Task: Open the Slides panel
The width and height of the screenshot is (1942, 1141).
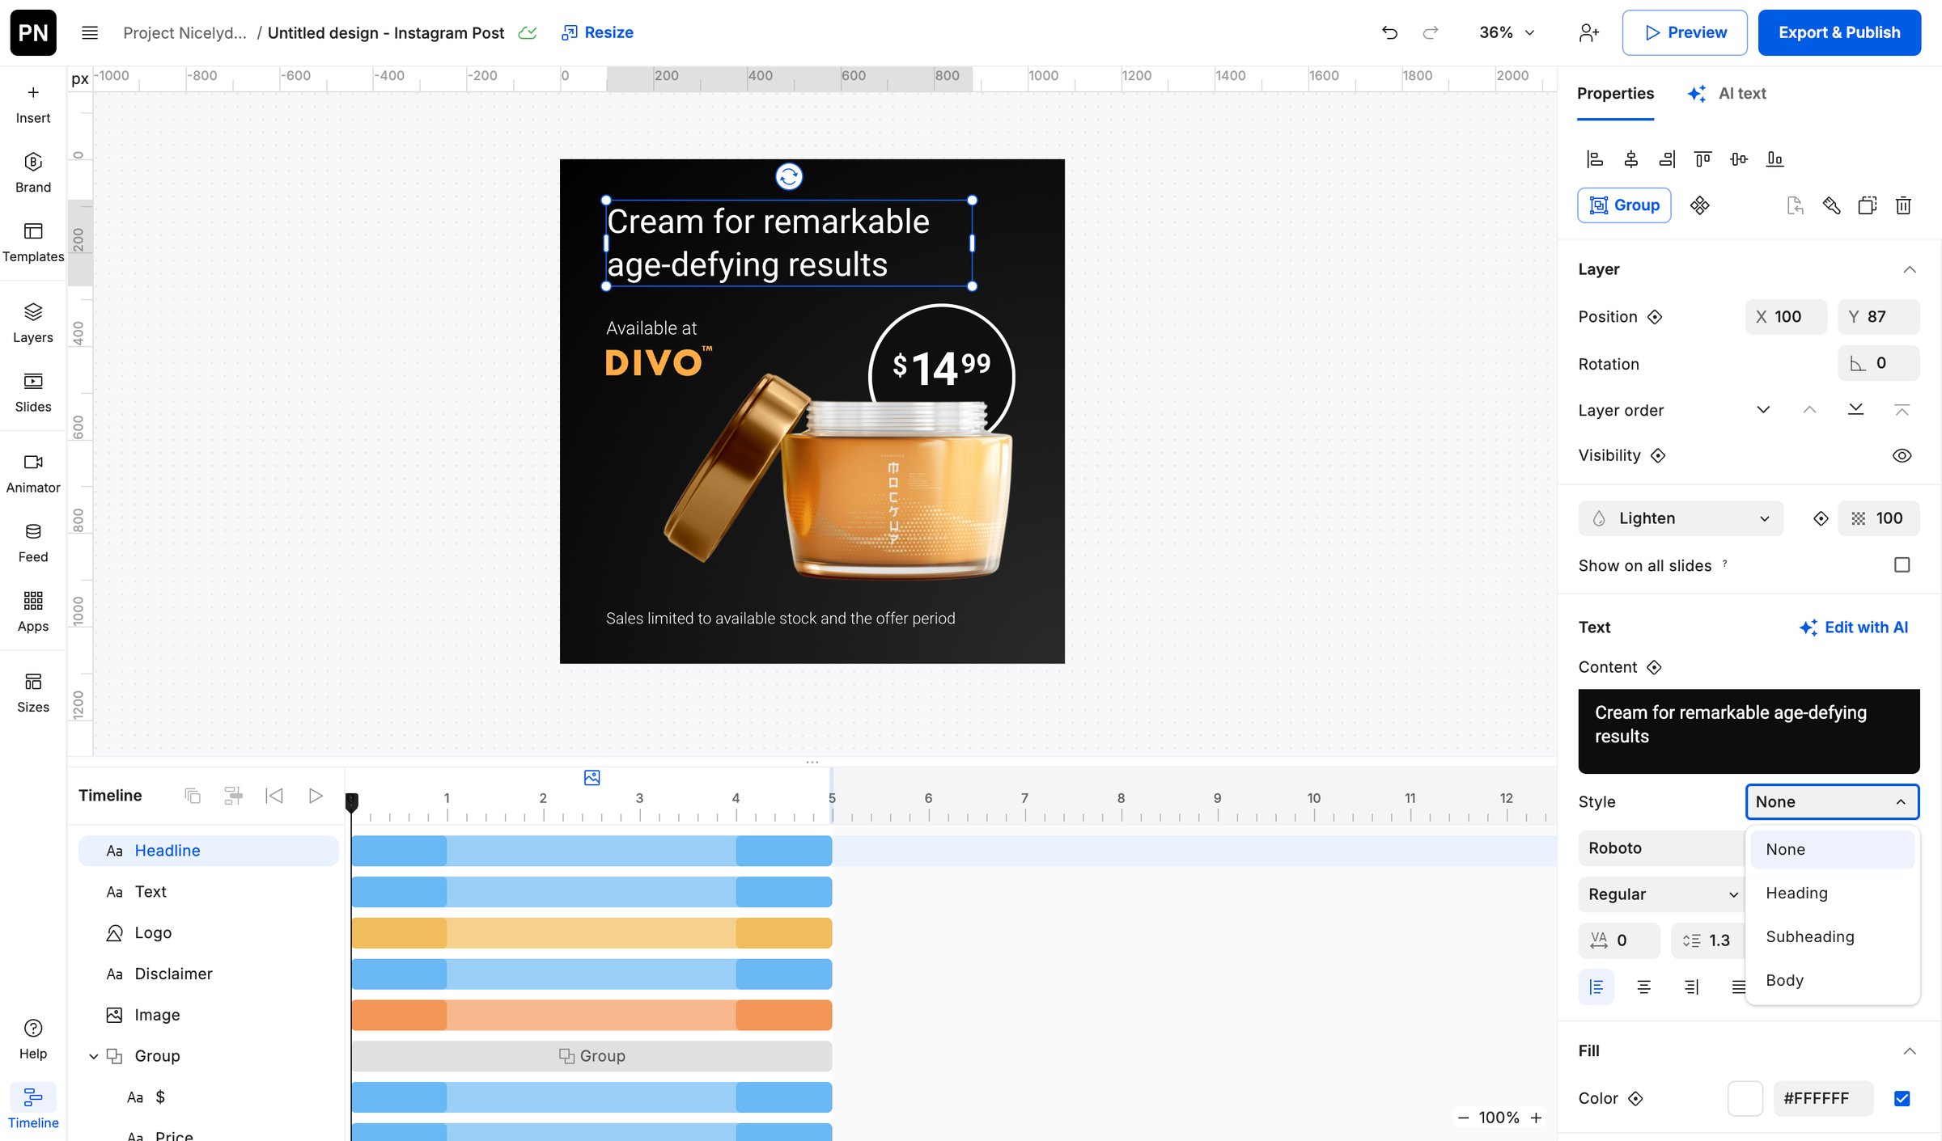Action: tap(33, 394)
